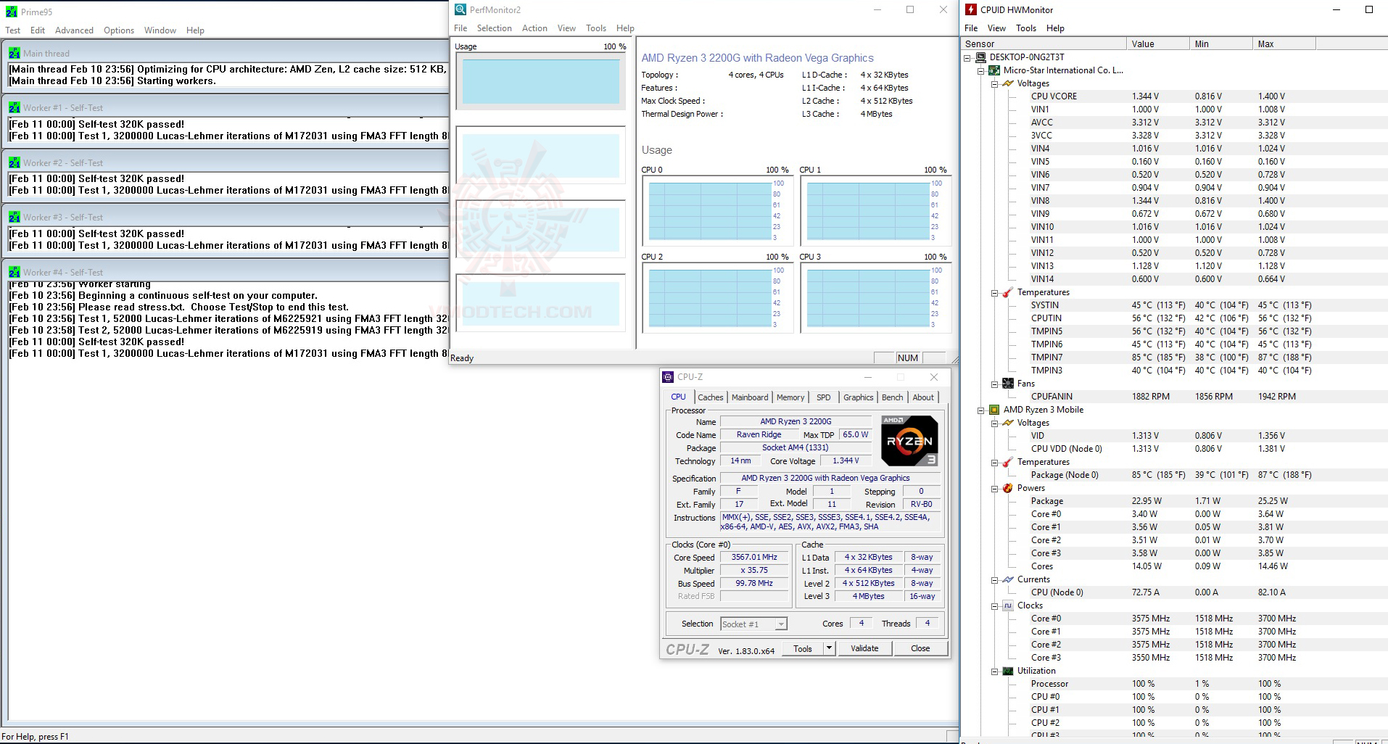Click the Voltages icon under Micro-Star node
1388x744 pixels.
pos(1008,83)
